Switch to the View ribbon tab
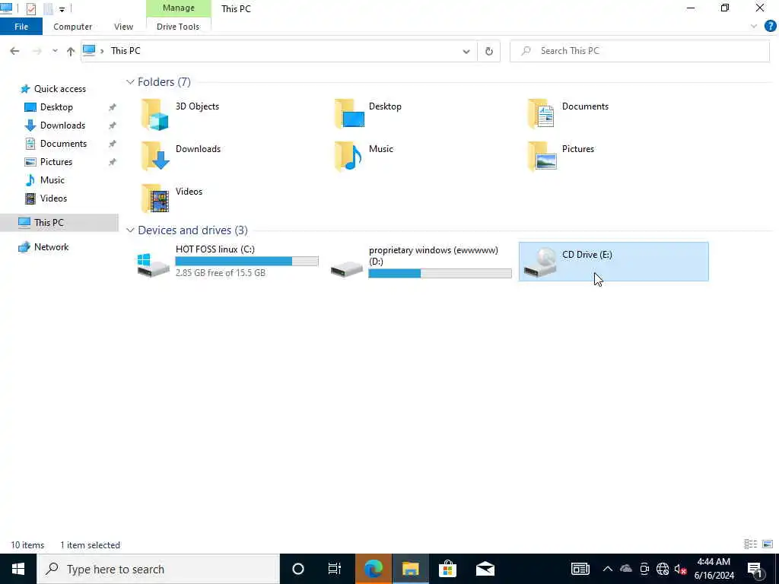 point(123,27)
